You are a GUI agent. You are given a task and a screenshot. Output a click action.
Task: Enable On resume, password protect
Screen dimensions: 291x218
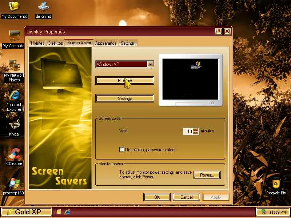tap(121, 150)
